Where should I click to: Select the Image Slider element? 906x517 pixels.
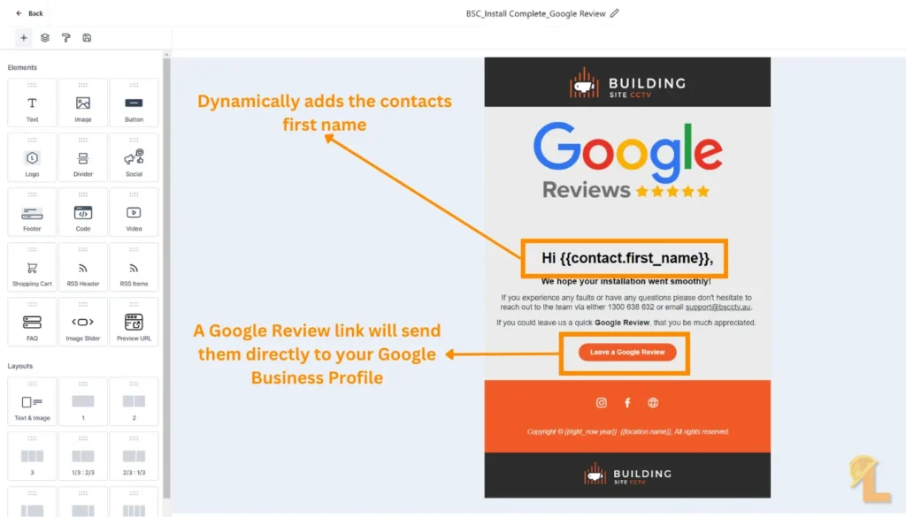[83, 322]
